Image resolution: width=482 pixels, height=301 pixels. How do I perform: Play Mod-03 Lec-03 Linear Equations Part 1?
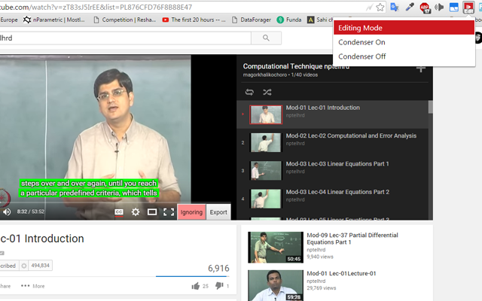332,171
